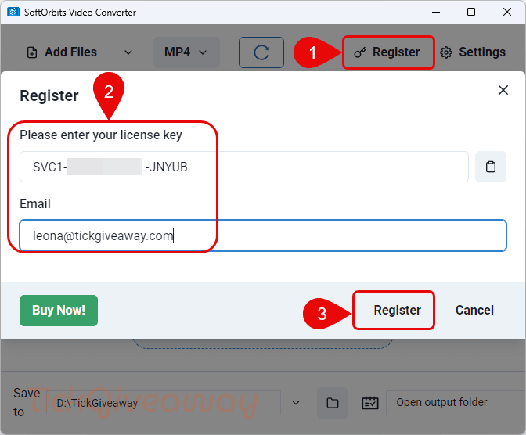
Task: Click into the license key field
Action: pyautogui.click(x=244, y=167)
